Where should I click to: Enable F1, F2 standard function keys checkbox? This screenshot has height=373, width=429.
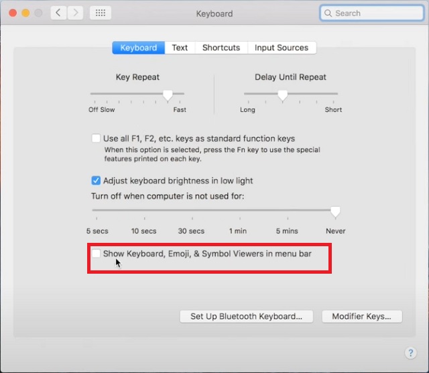point(96,139)
